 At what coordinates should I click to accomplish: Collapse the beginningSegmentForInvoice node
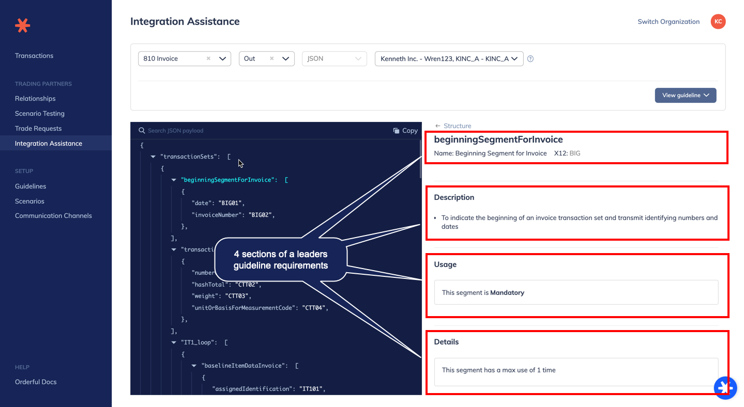pyautogui.click(x=174, y=180)
